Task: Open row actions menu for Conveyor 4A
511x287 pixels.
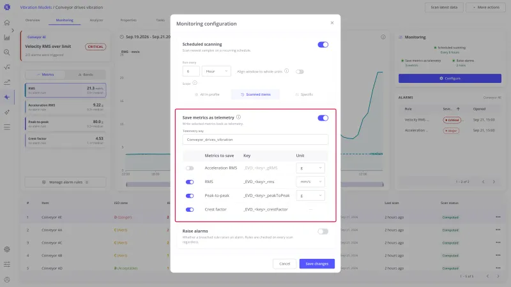Action: pyautogui.click(x=498, y=230)
